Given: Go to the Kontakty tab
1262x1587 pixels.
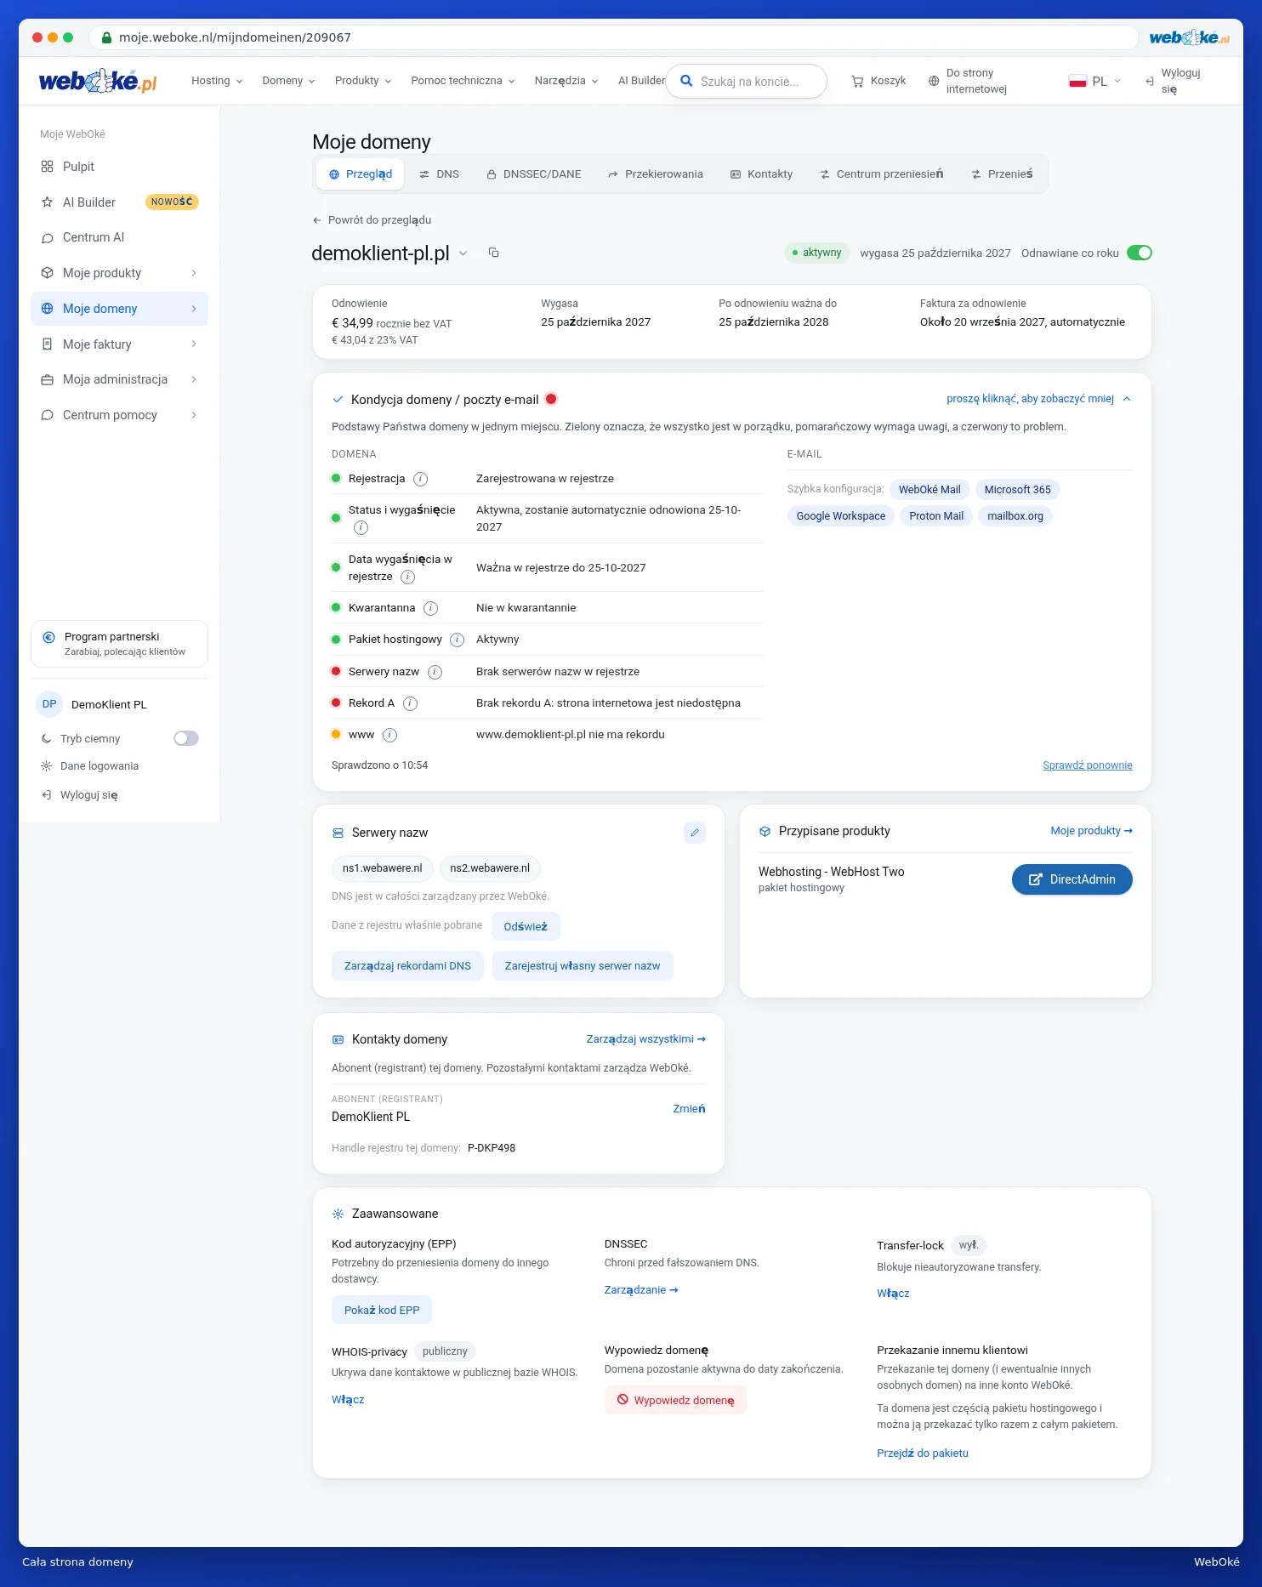Looking at the screenshot, I should (x=761, y=174).
